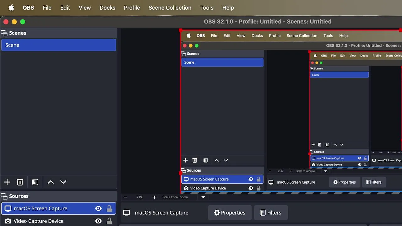402x226 pixels.
Task: Open the preview scaling dropdown arrow
Action: pos(203,197)
